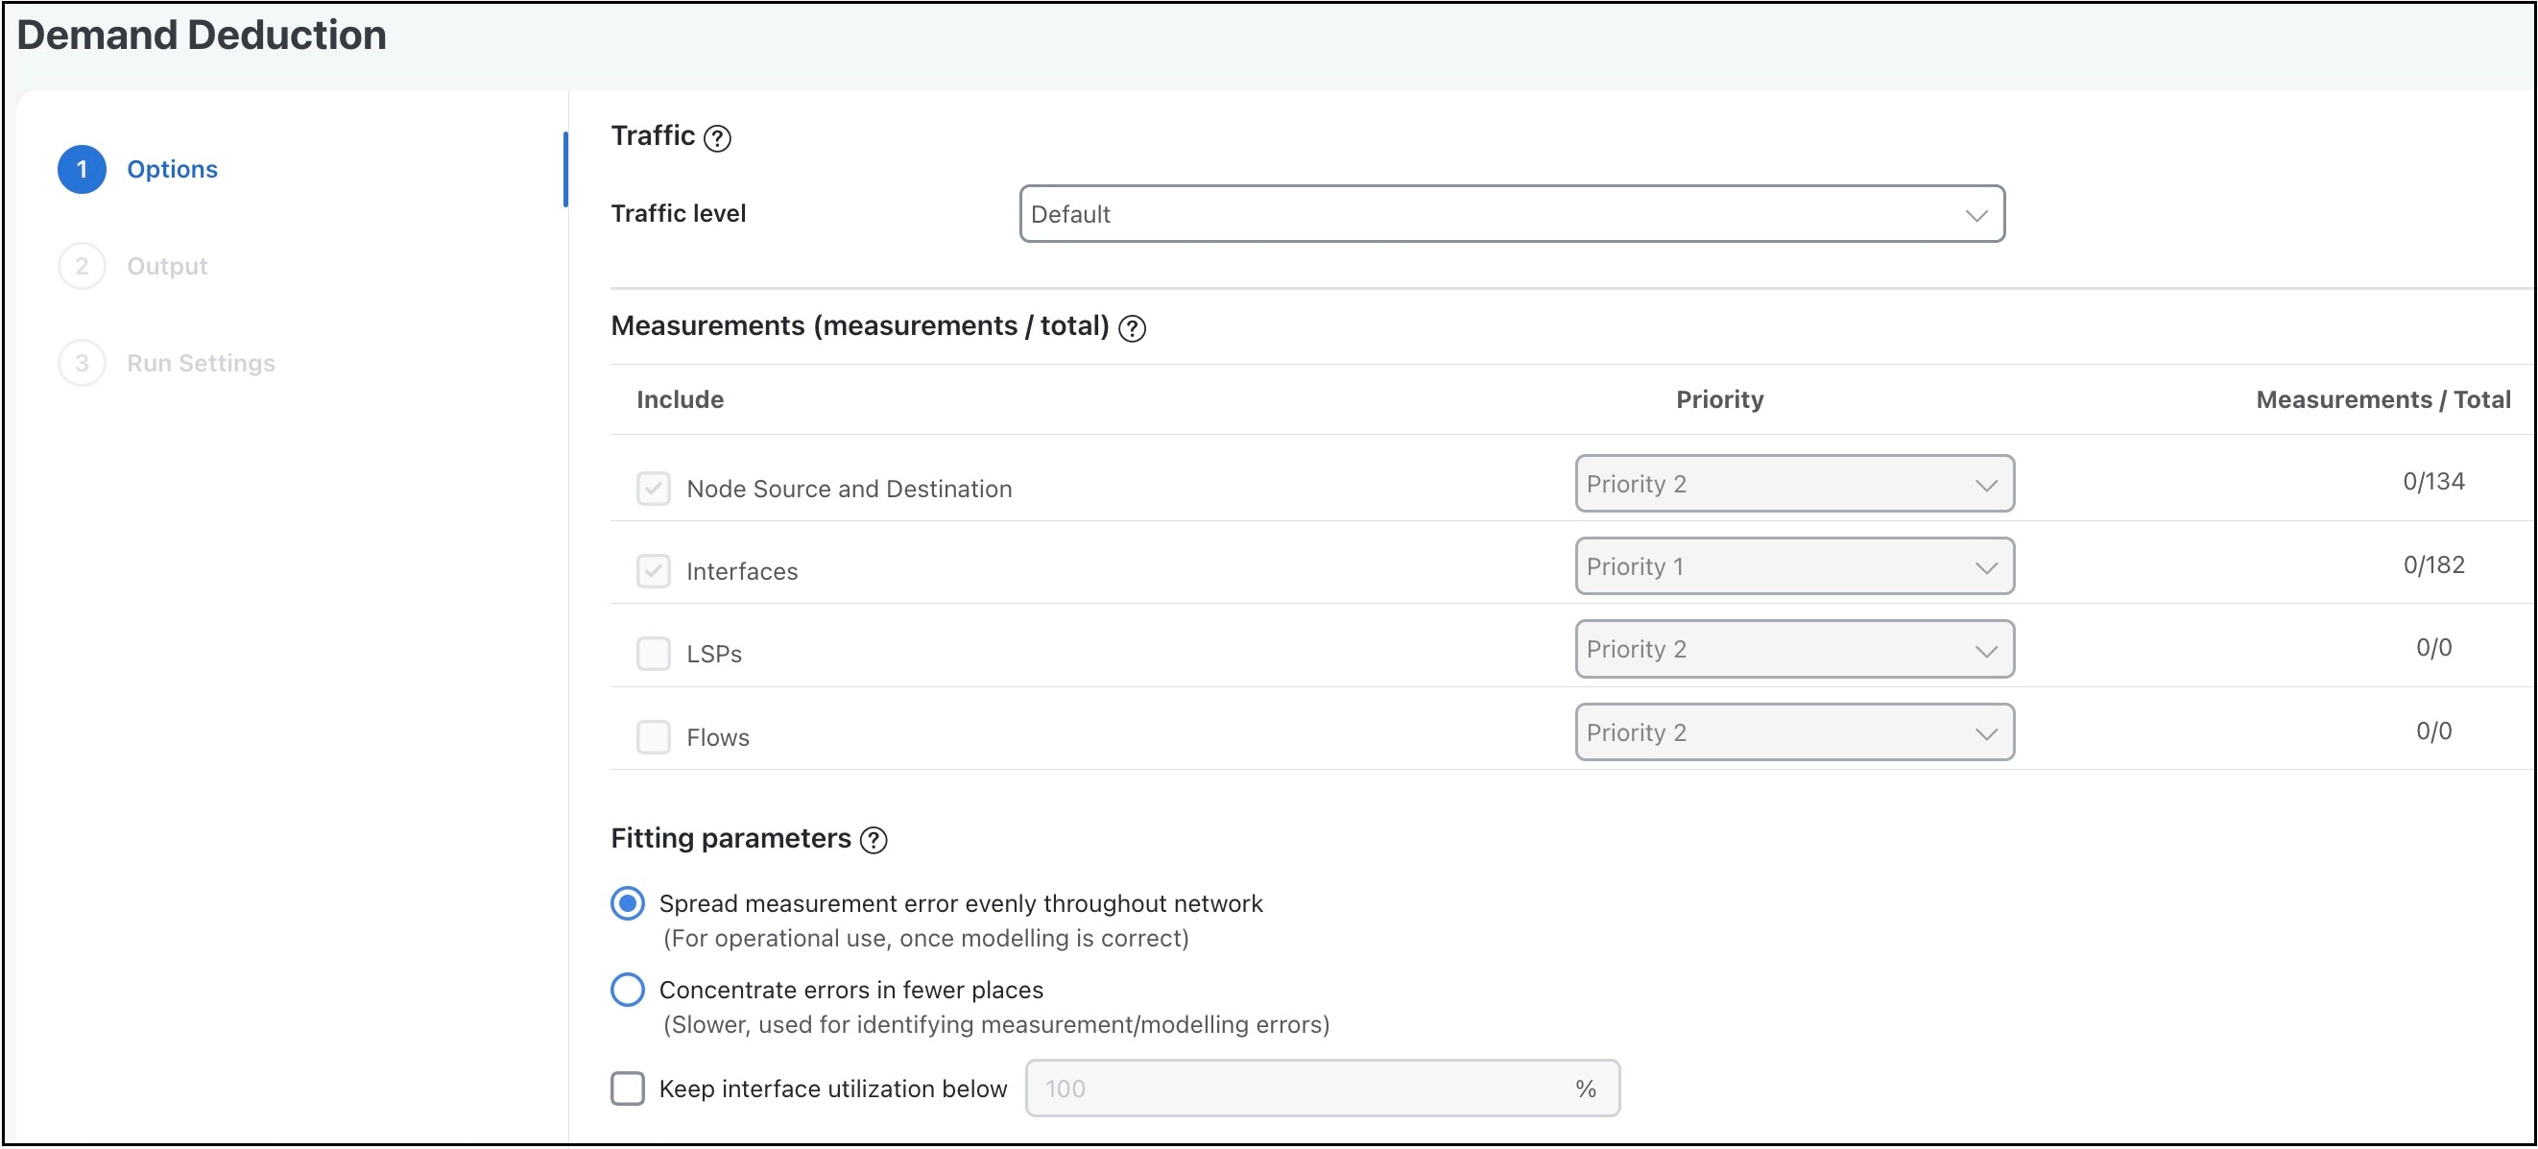Screen dimensions: 2538x1149
Task: Click the Priority column header
Action: pos(1719,399)
